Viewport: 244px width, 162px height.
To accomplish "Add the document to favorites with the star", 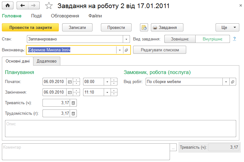I will pyautogui.click(x=49, y=6).
